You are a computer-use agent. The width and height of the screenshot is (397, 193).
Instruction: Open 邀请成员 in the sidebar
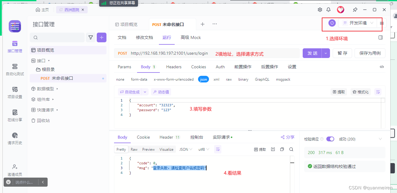[x=15, y=170]
